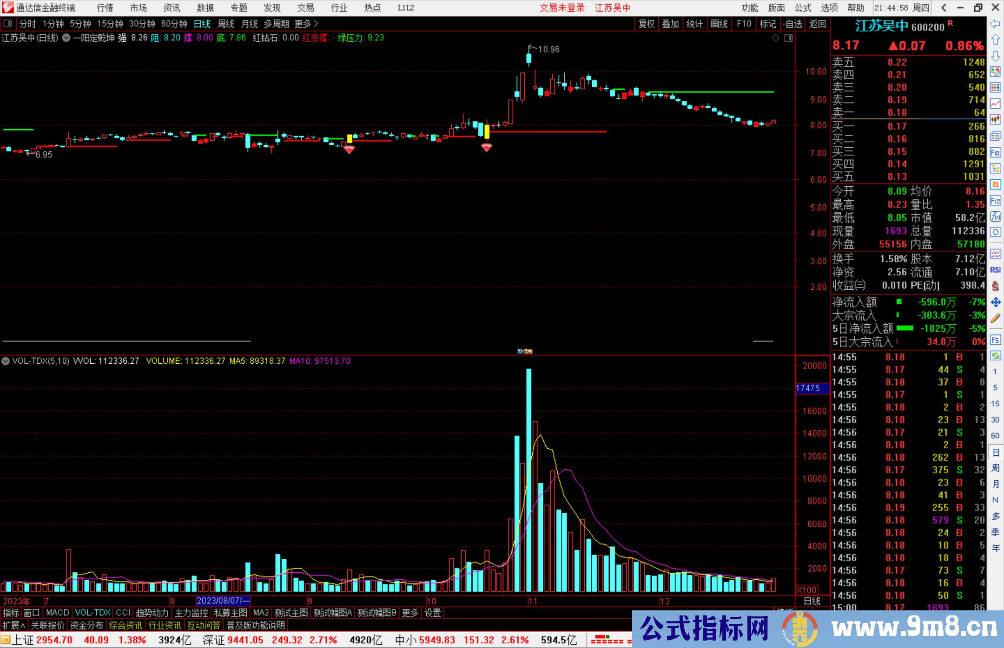Click the circle shape sidebar icon

pos(995,232)
